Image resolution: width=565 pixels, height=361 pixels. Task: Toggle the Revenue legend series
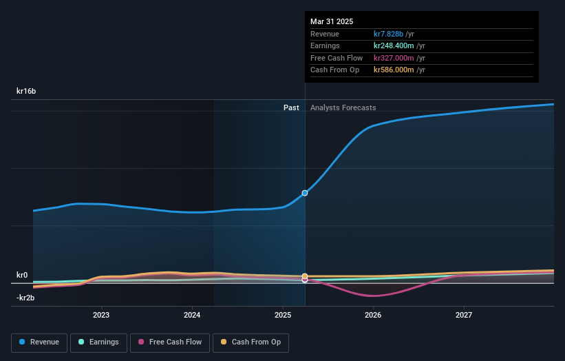coord(39,342)
